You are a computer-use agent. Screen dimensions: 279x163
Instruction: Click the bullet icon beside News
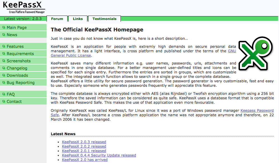click(4, 35)
